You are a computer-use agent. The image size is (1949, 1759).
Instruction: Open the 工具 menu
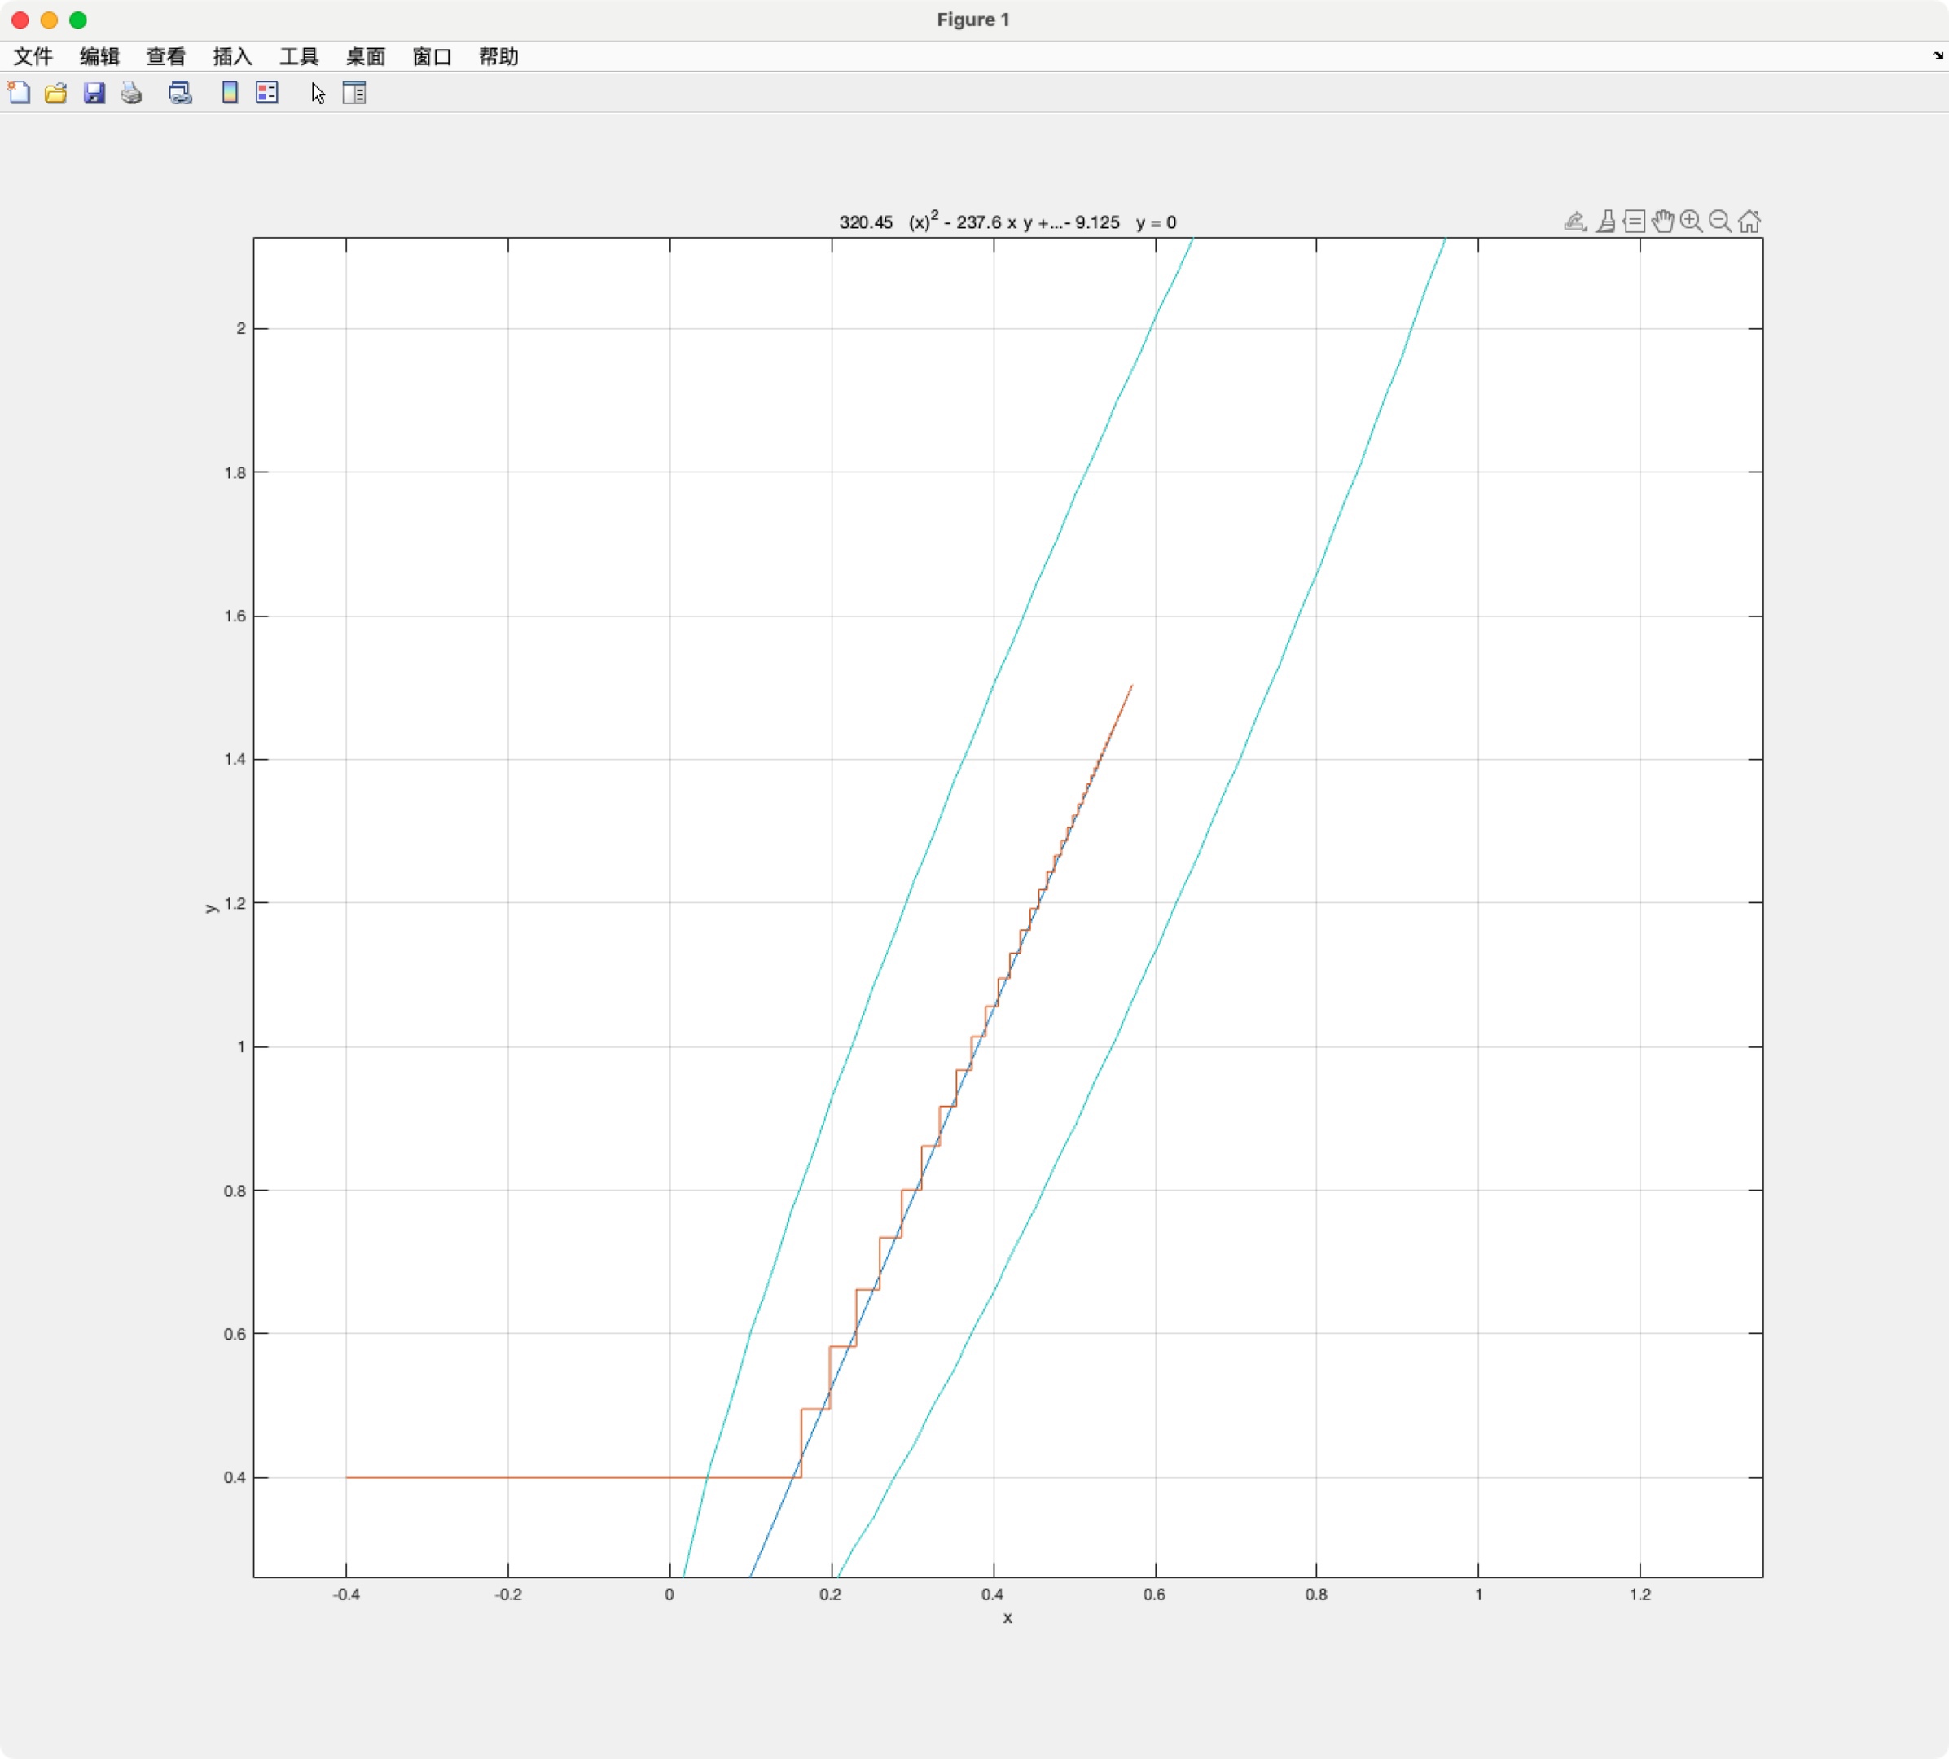pos(299,57)
